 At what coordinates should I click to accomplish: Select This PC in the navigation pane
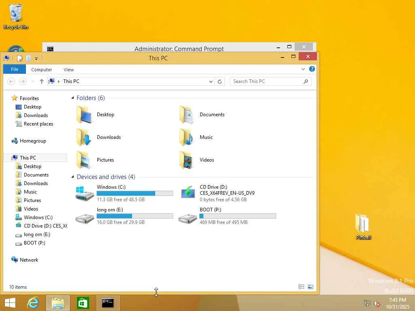(x=28, y=158)
